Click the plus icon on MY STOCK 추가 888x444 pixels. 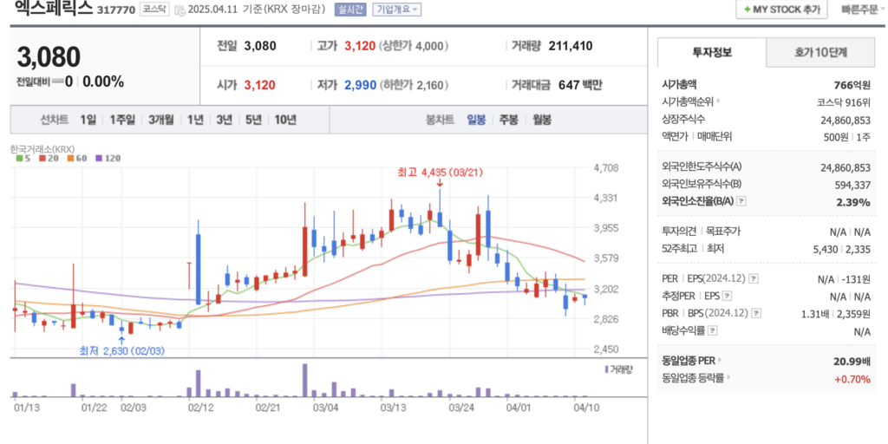tap(748, 10)
